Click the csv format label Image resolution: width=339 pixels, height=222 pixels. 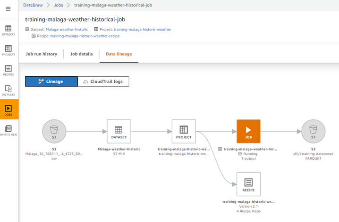click(x=54, y=159)
